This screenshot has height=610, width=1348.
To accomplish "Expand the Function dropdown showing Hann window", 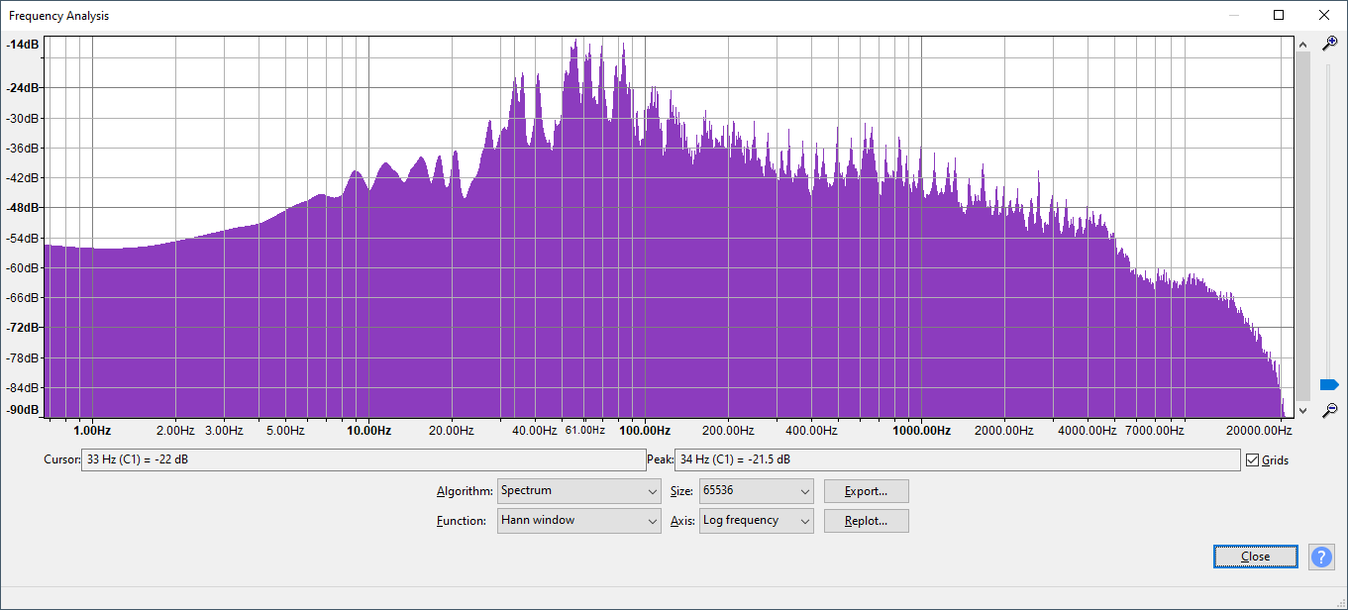I will click(x=578, y=521).
